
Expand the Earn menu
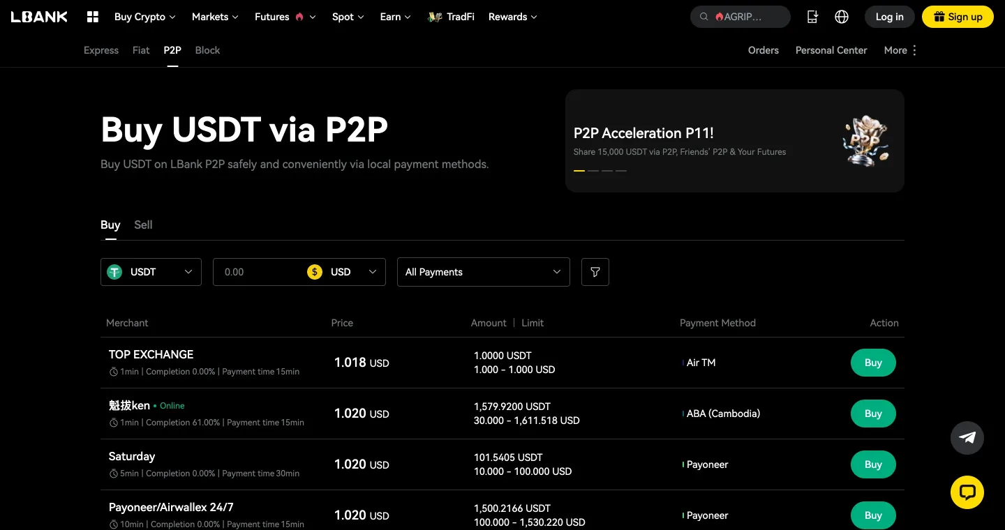[x=396, y=17]
